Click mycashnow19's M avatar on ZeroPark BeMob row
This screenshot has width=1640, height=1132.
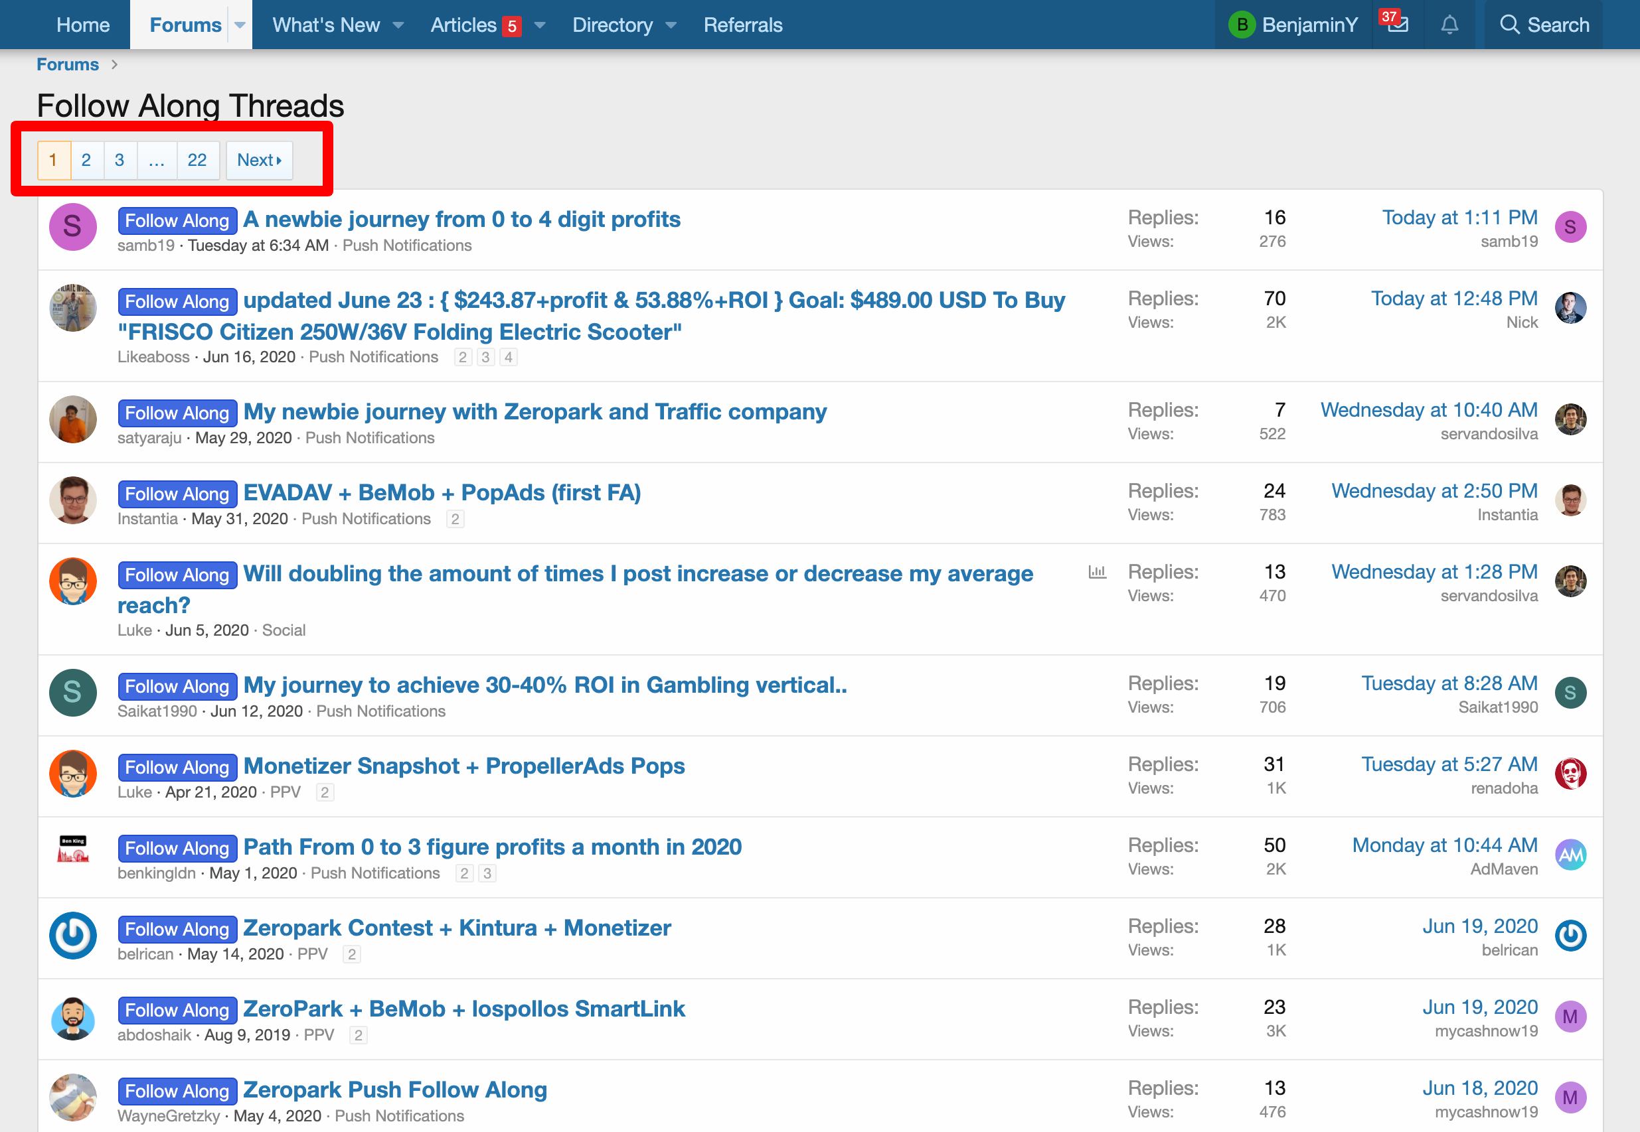1570,1016
